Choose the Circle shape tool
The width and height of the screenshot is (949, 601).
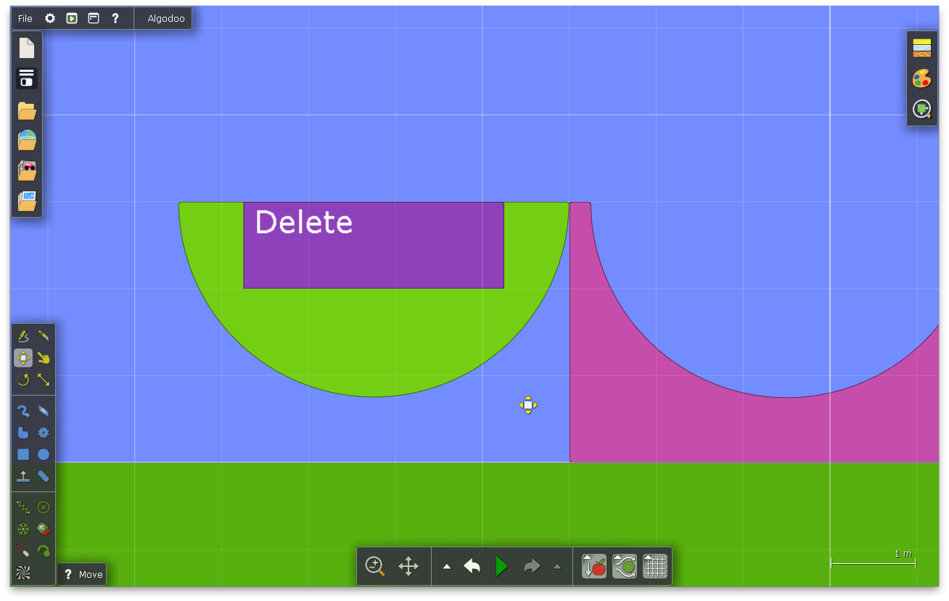pos(44,454)
